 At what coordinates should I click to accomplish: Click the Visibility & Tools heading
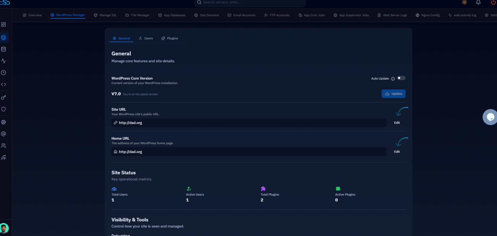(130, 220)
